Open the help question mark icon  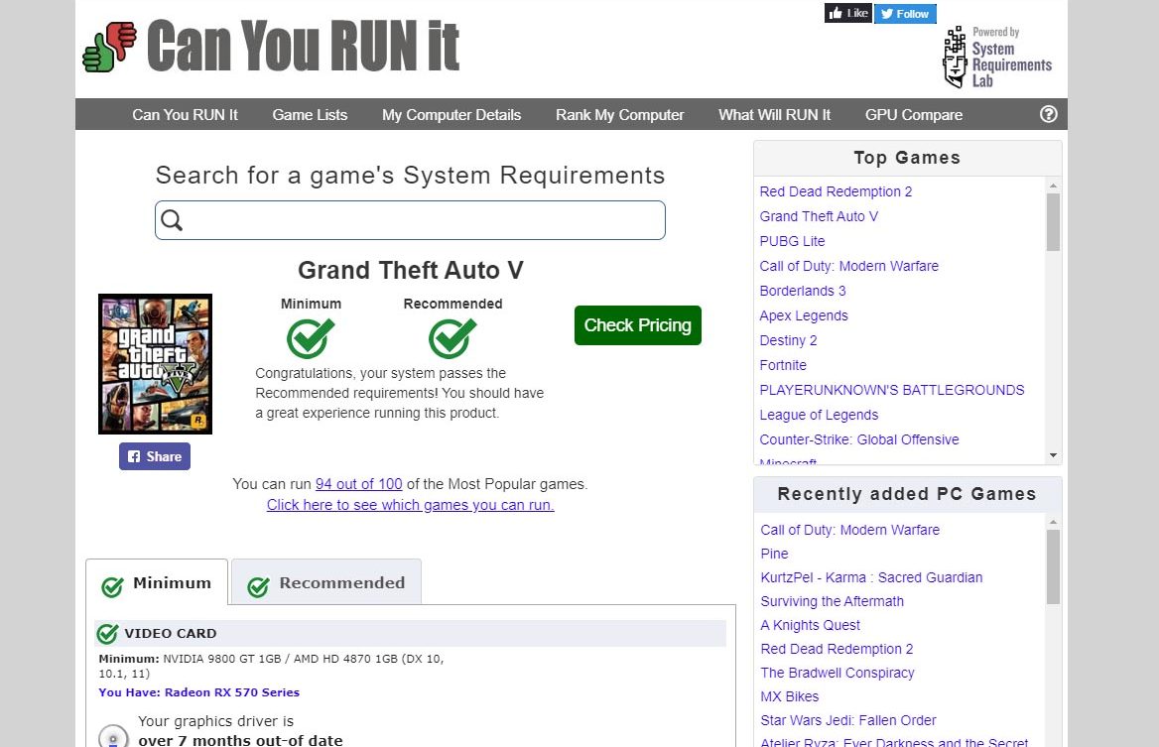[1048, 114]
